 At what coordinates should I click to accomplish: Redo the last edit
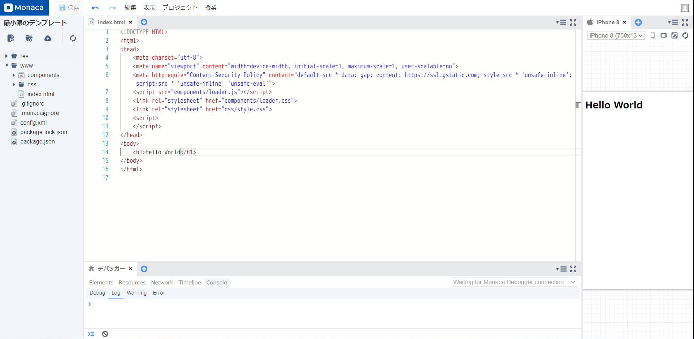point(112,8)
